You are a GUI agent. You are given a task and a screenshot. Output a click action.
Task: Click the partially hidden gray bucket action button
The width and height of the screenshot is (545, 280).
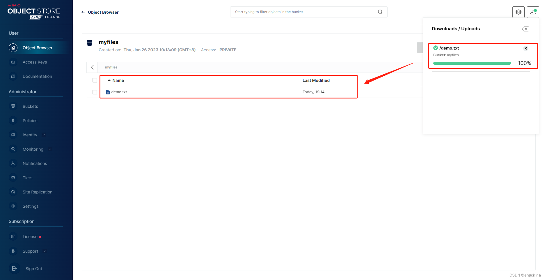[x=420, y=47]
